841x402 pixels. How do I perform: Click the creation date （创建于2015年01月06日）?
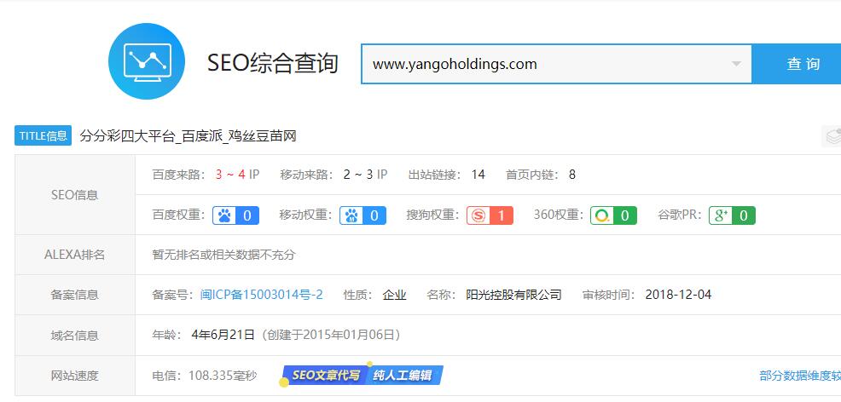tap(331, 335)
